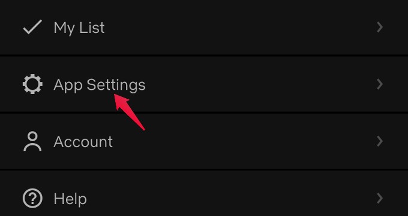This screenshot has width=408, height=216.
Task: Expand Account using its right chevron
Action: (x=380, y=141)
